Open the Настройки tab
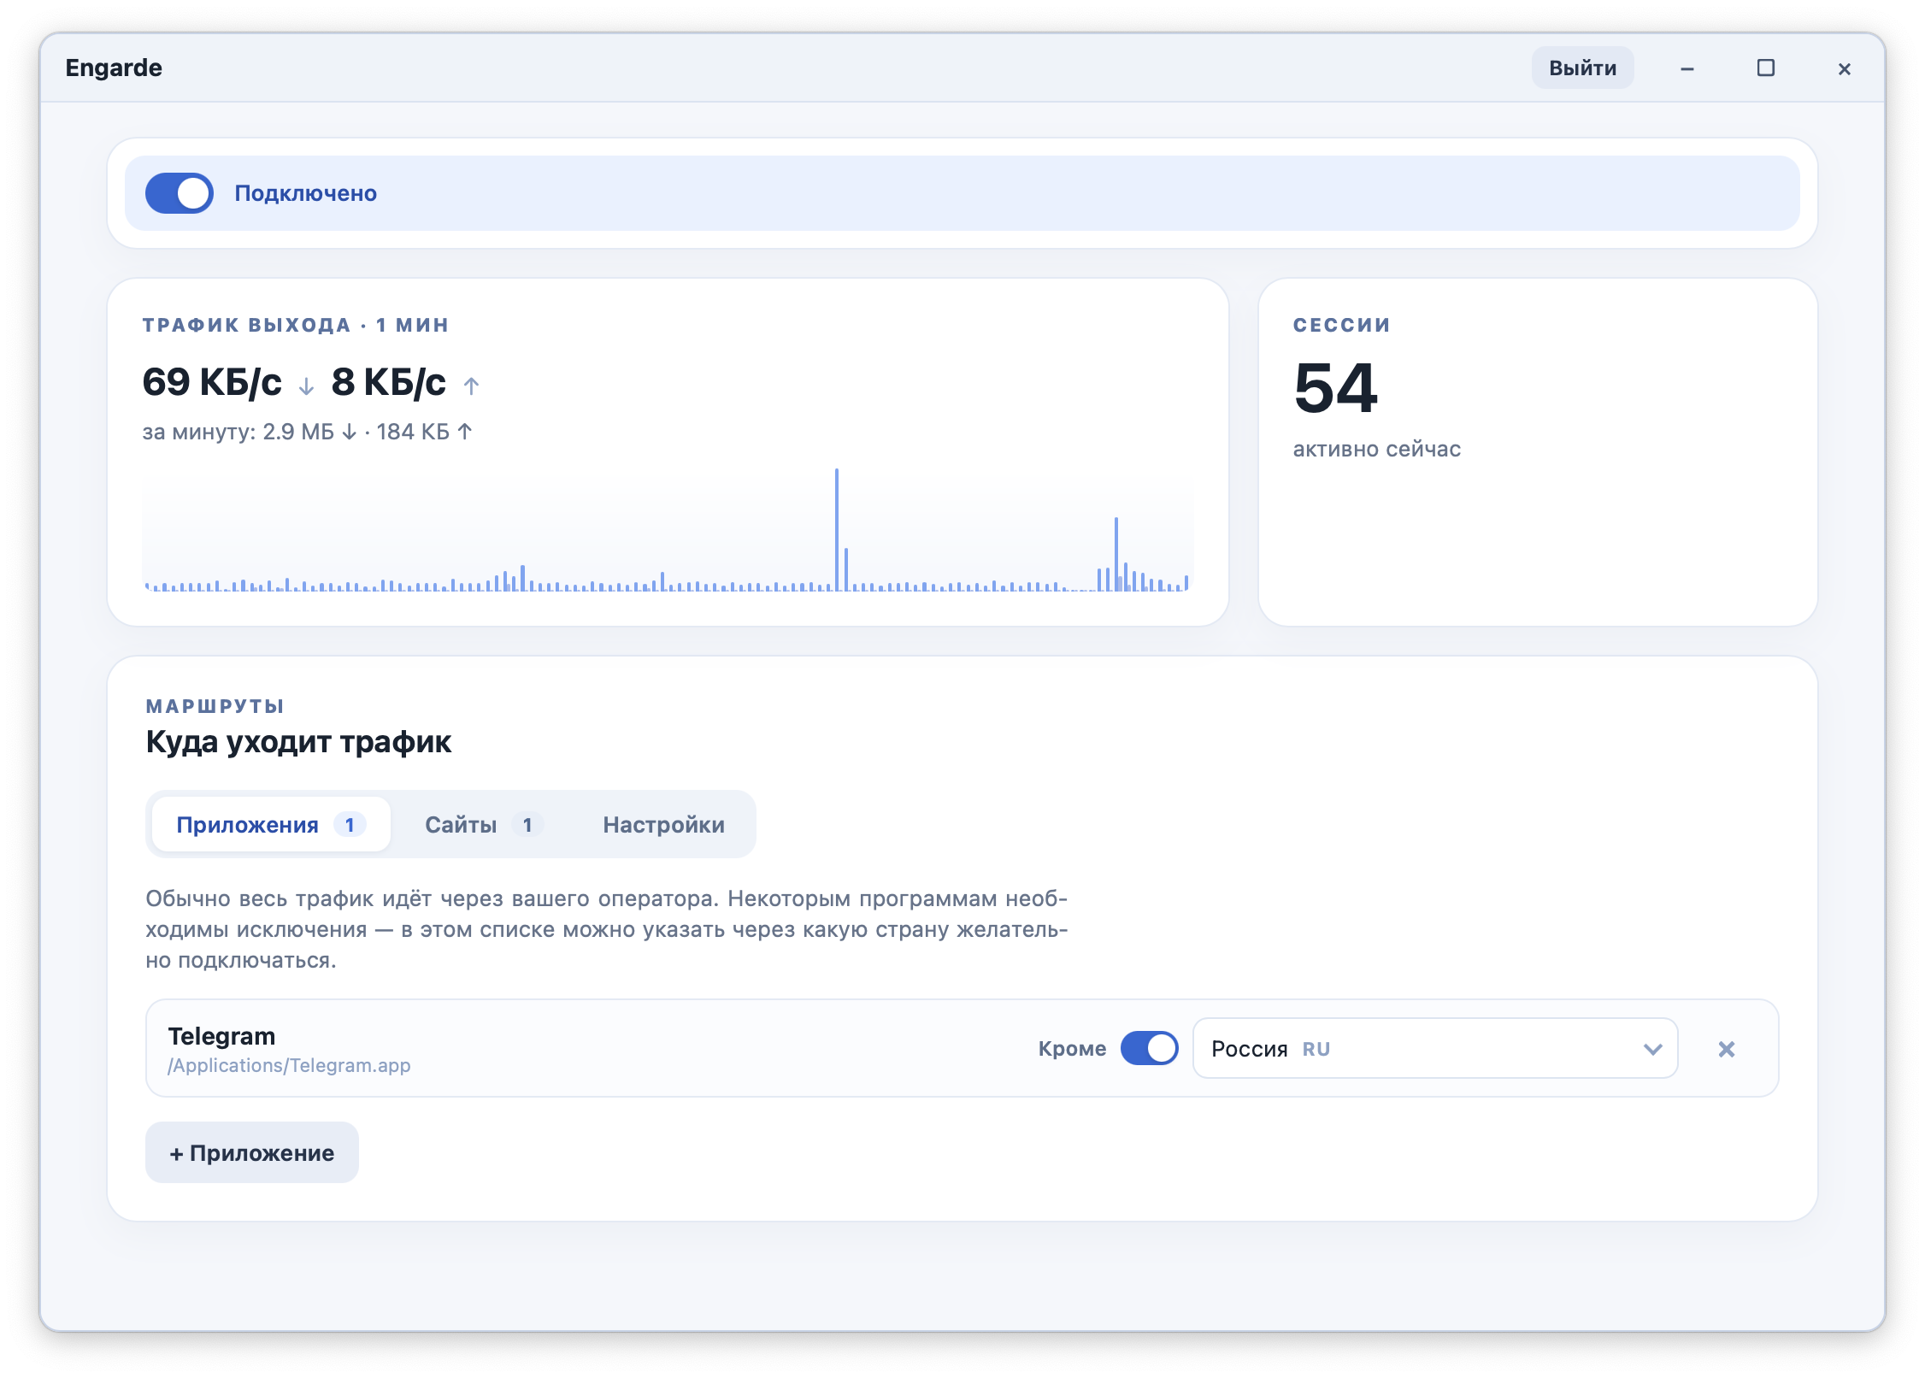 coord(663,824)
